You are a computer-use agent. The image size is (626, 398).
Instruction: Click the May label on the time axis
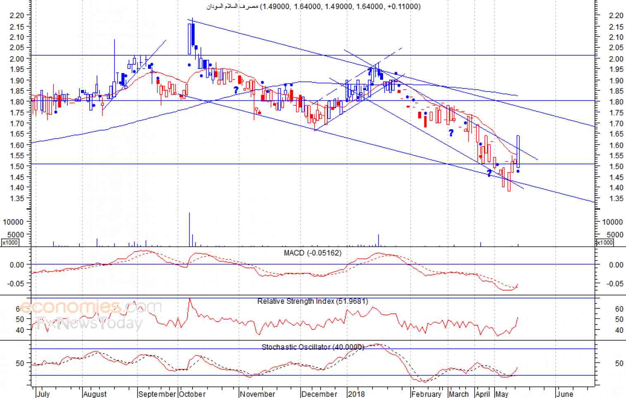[502, 394]
